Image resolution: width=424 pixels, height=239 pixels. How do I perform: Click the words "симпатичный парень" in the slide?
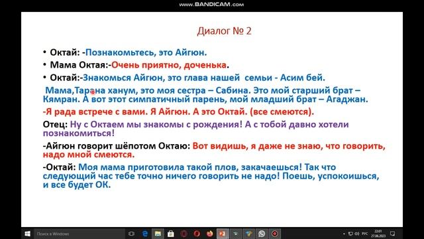[x=178, y=99]
